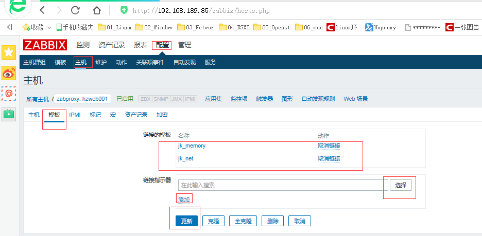The height and width of the screenshot is (236, 482).
Task: Click the yellow star sidebar icon
Action: tap(9, 52)
